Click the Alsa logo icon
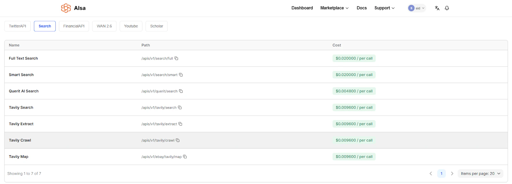 click(66, 8)
